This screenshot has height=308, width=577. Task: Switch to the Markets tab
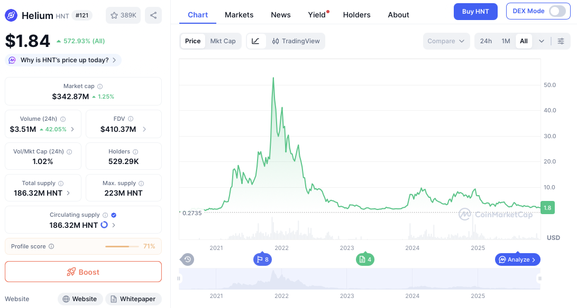(239, 15)
